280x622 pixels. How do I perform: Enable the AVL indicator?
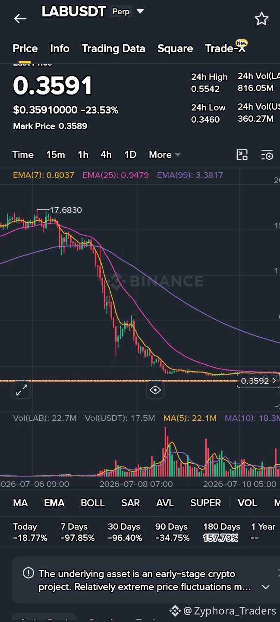point(165,503)
